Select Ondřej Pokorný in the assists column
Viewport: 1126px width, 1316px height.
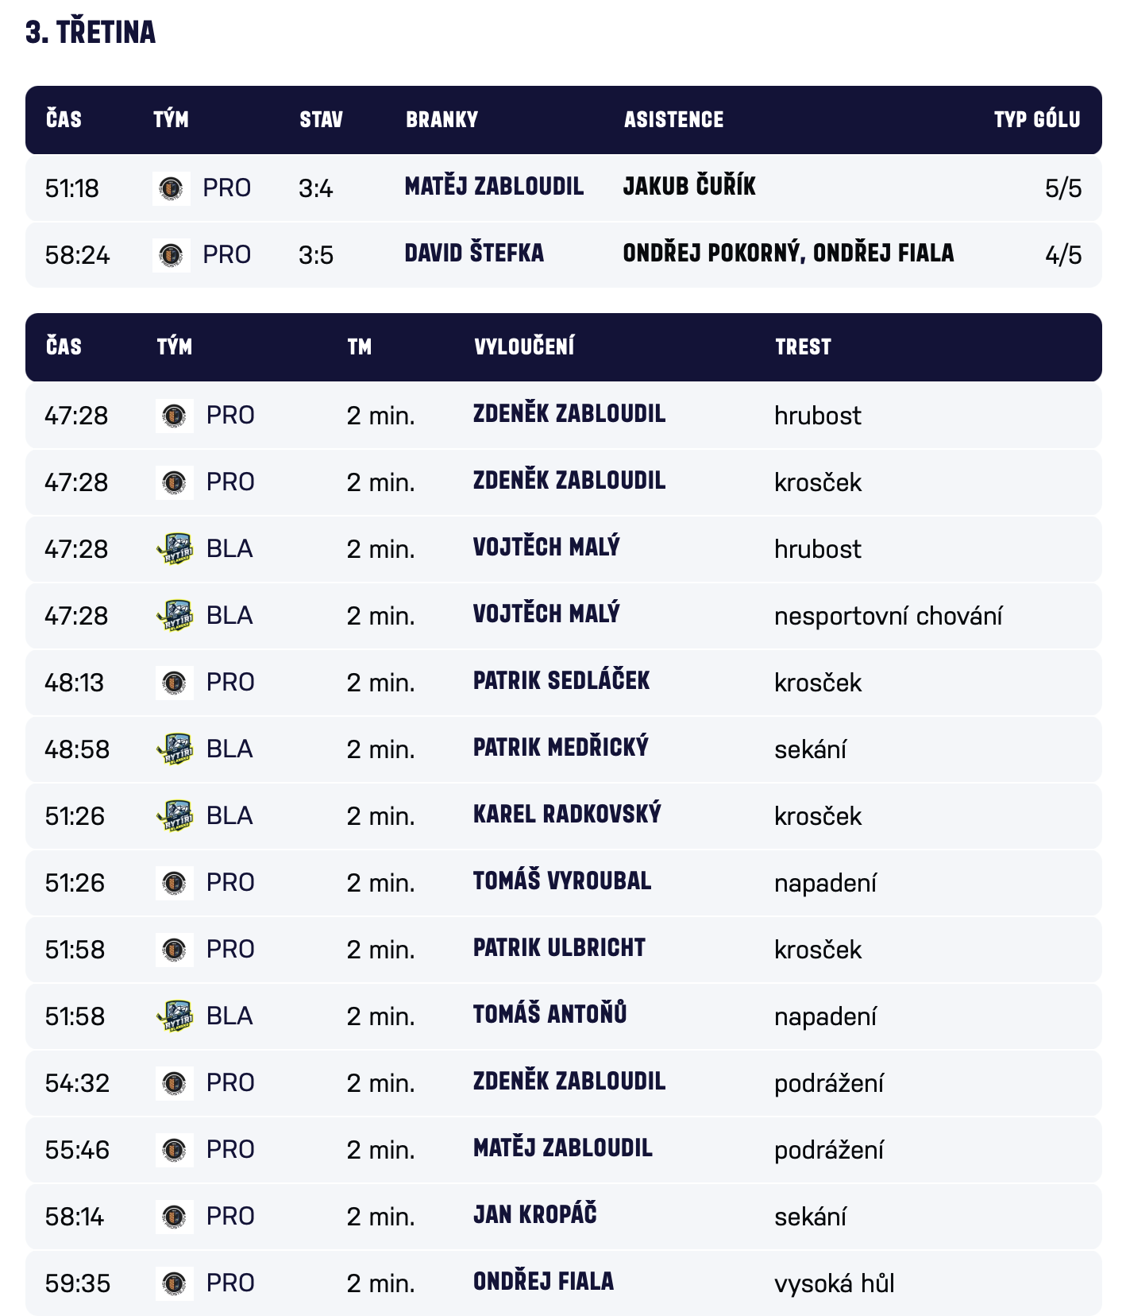[712, 254]
